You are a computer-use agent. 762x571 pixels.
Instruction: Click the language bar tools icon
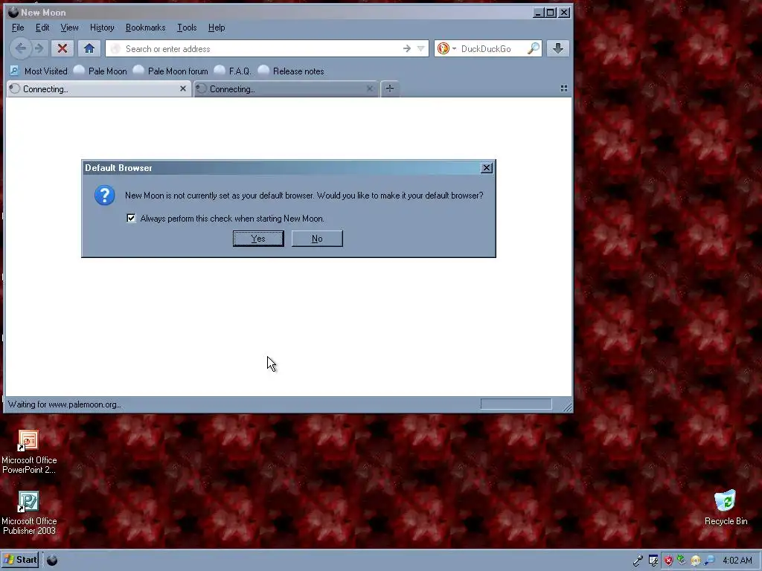653,561
